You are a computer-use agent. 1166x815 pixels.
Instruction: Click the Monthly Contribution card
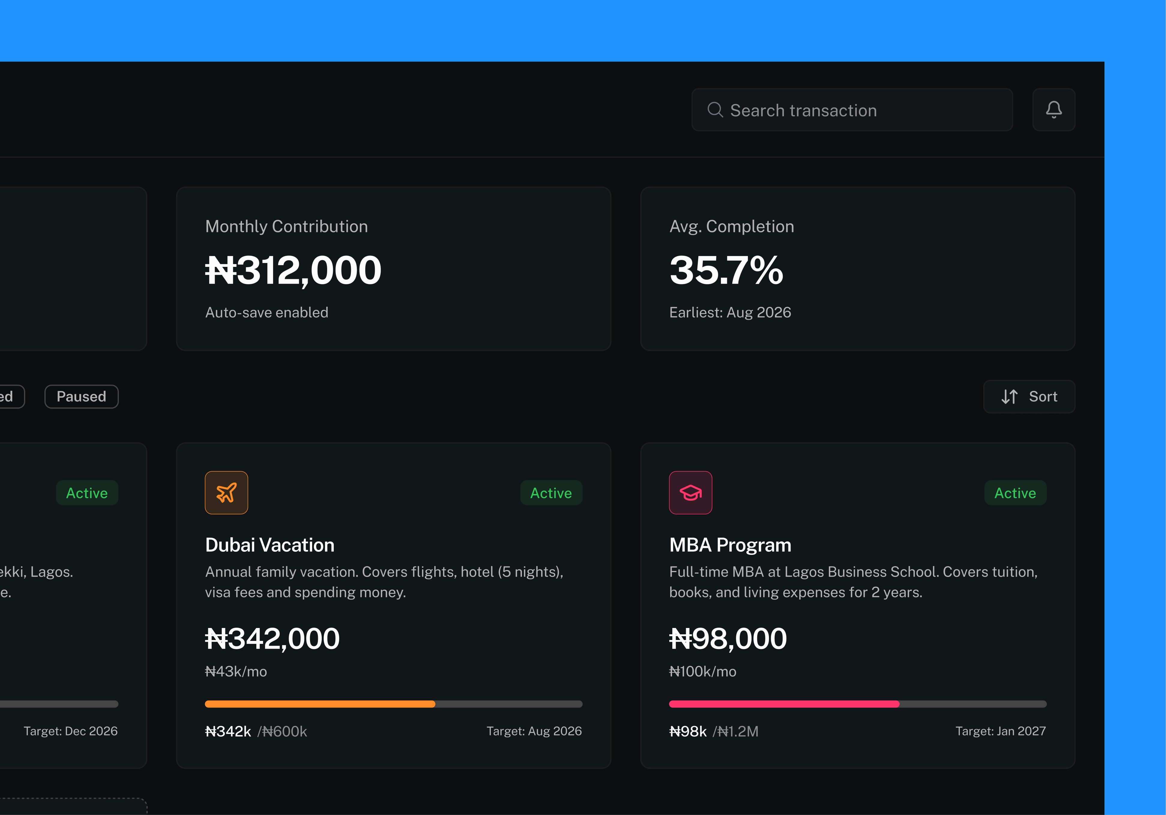point(393,269)
